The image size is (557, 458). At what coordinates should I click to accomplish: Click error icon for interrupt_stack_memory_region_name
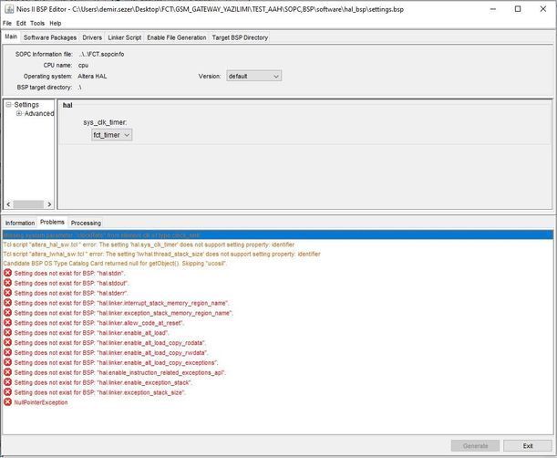(7, 303)
